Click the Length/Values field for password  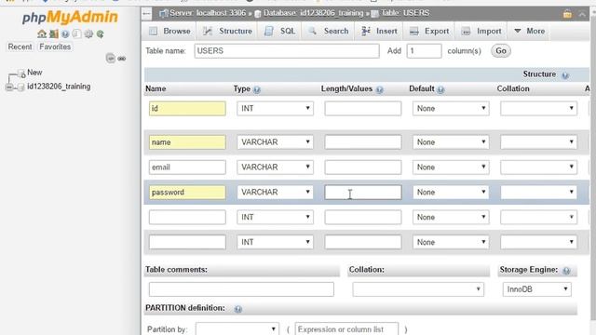[x=363, y=193]
